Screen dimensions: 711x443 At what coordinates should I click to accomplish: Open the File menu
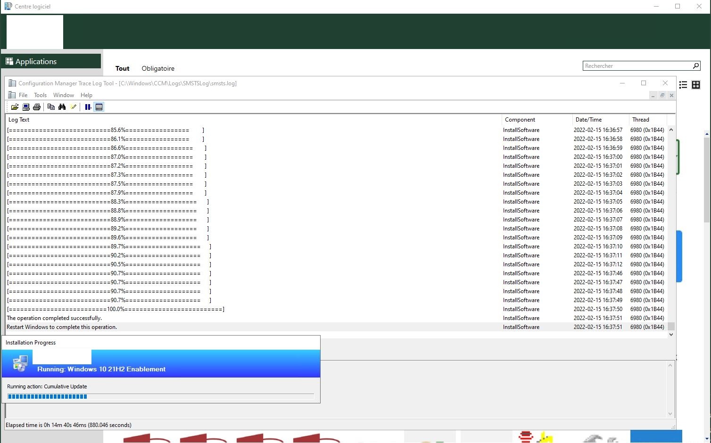coord(23,95)
